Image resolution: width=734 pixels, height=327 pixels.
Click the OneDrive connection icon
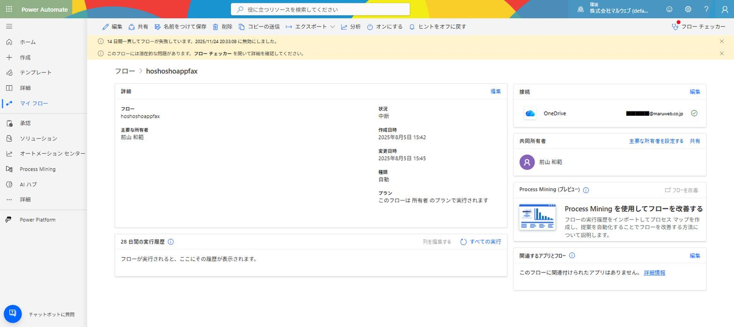[x=530, y=113]
